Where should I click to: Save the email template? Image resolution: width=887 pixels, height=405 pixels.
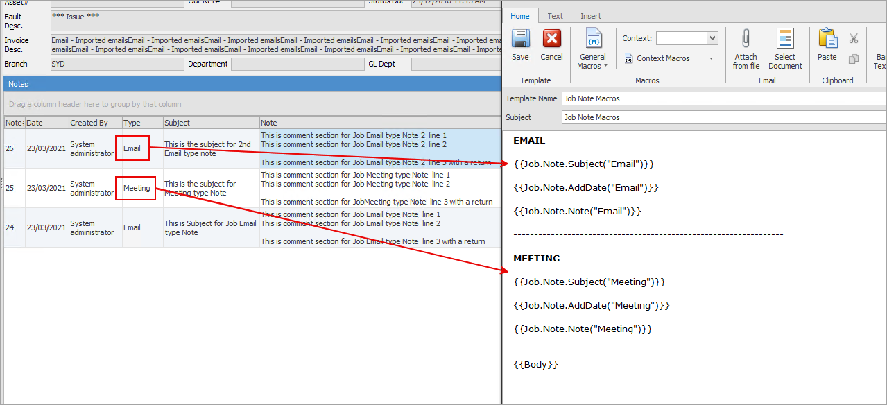(520, 46)
